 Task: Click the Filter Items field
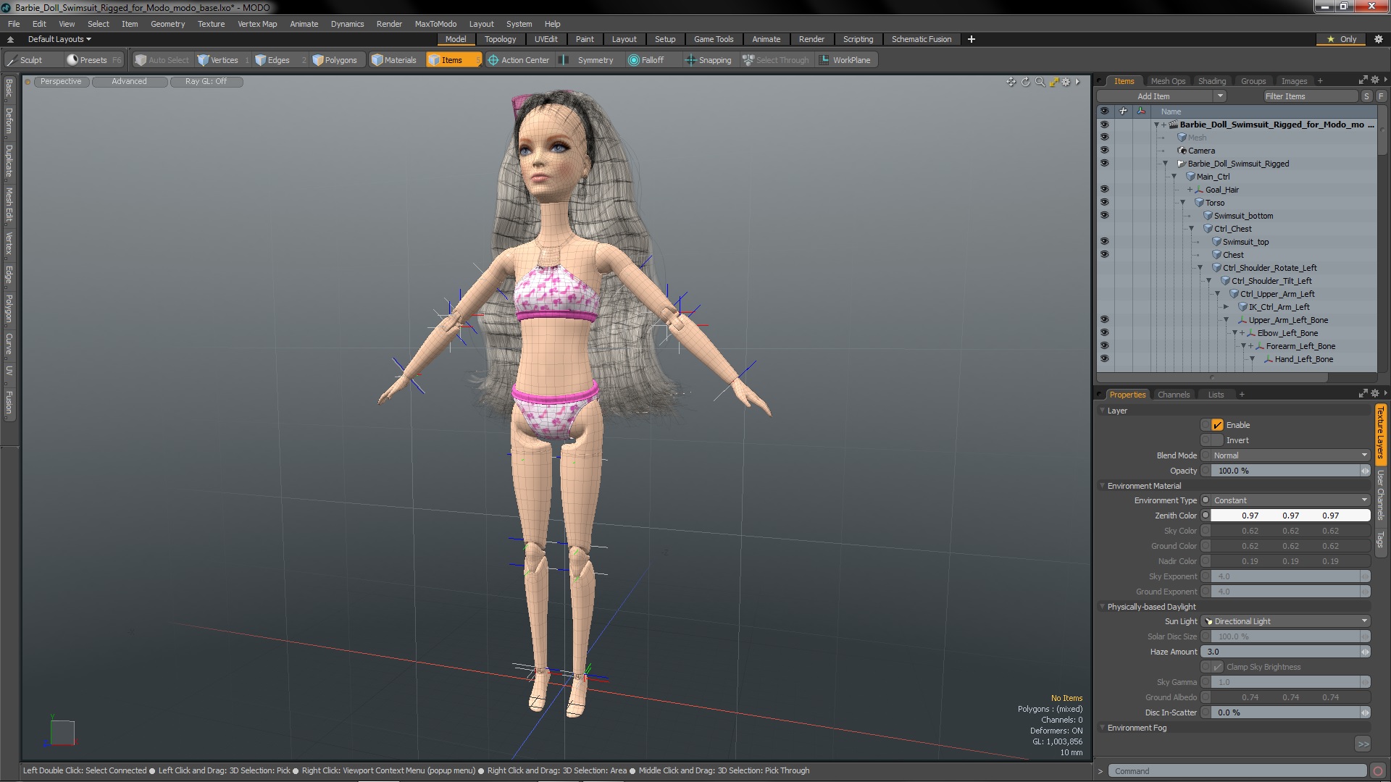(x=1311, y=96)
